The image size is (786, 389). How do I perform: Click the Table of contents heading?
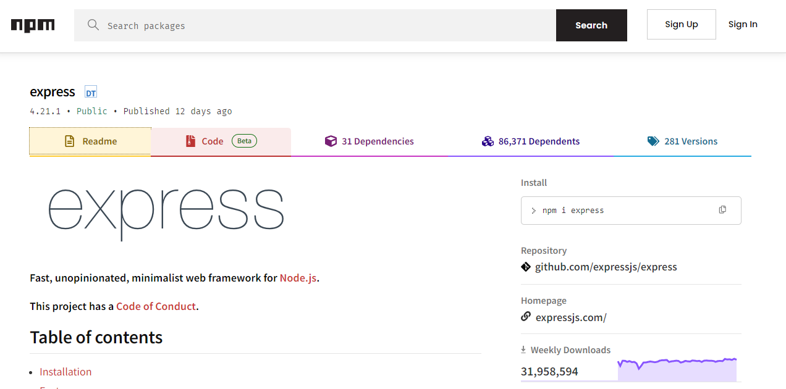point(96,337)
